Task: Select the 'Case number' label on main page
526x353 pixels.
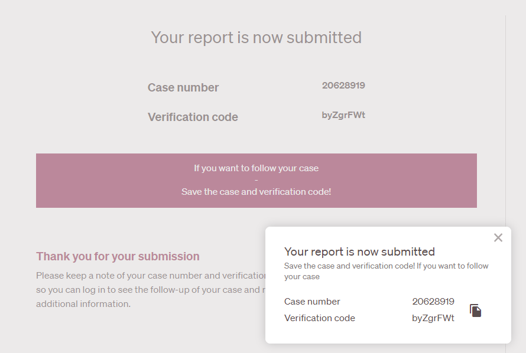Action: [x=183, y=87]
